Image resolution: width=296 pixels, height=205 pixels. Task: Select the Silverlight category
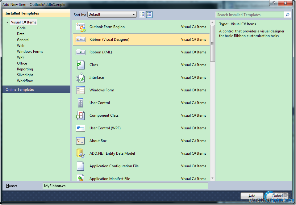25,75
